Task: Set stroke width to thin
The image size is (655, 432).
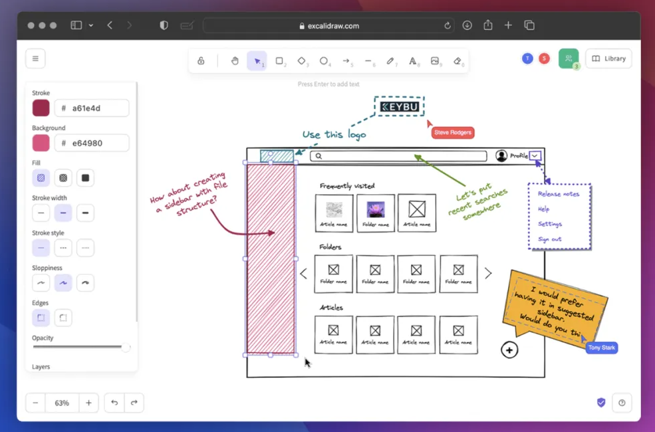Action: [41, 213]
